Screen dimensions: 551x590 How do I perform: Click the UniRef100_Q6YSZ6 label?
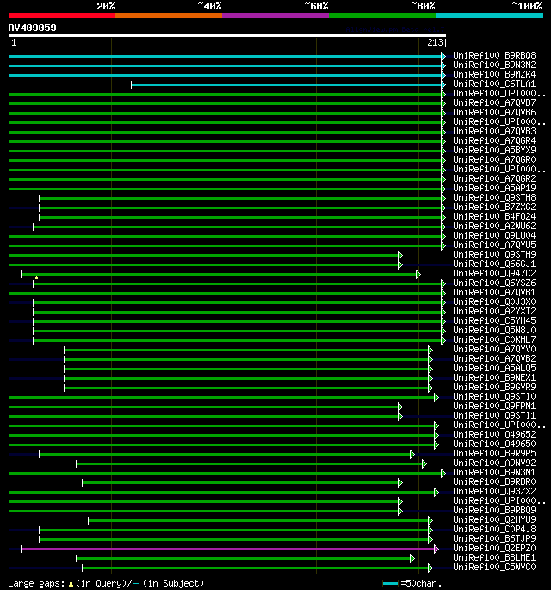[494, 283]
